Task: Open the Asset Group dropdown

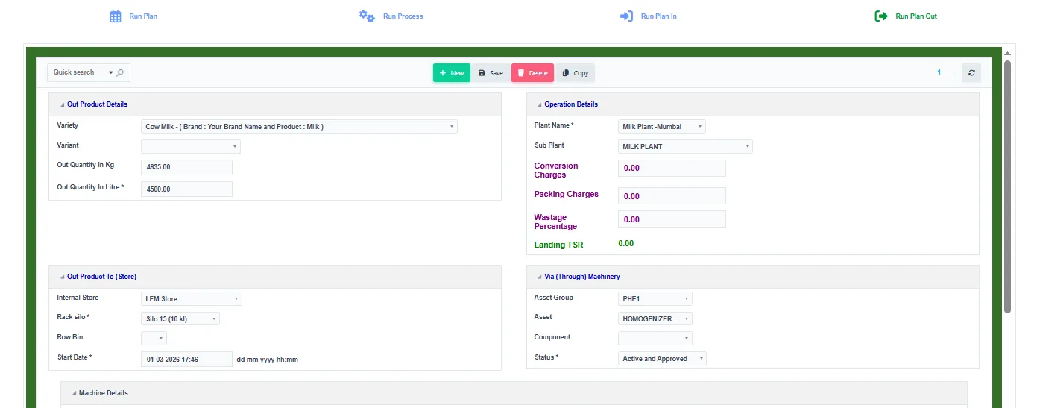Action: [x=655, y=299]
